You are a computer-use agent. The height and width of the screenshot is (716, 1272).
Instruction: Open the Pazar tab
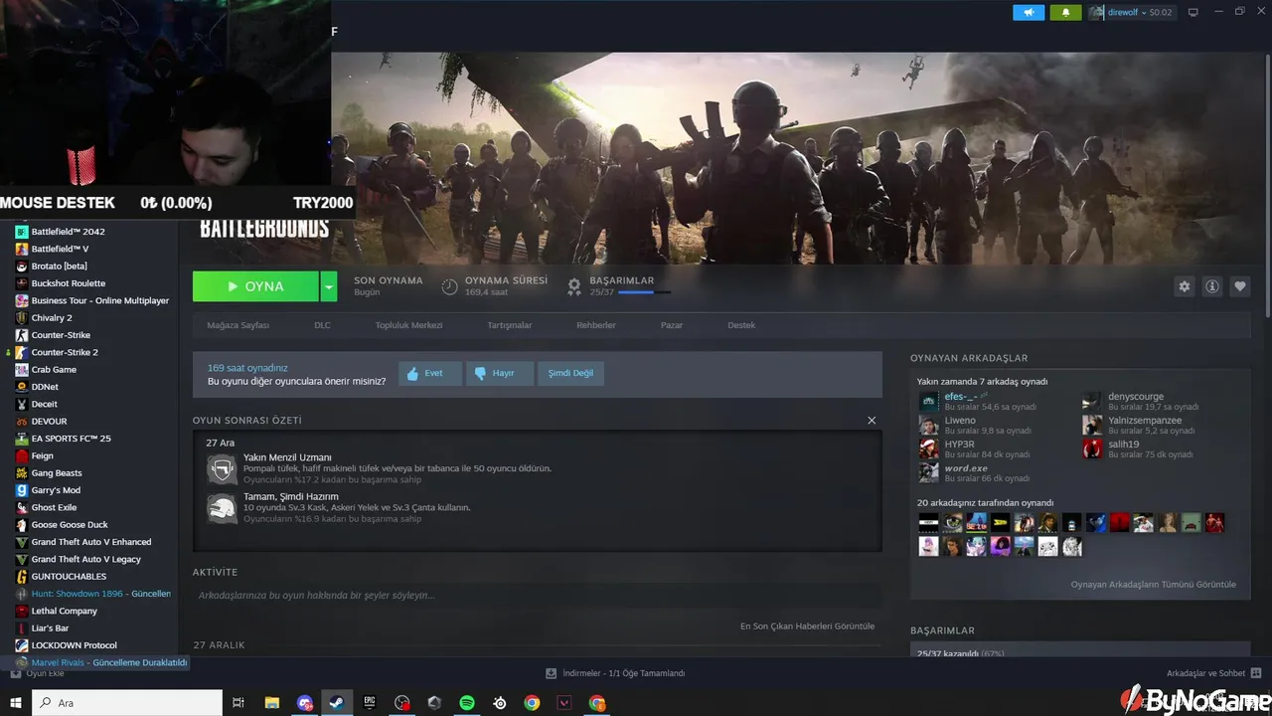click(x=672, y=325)
